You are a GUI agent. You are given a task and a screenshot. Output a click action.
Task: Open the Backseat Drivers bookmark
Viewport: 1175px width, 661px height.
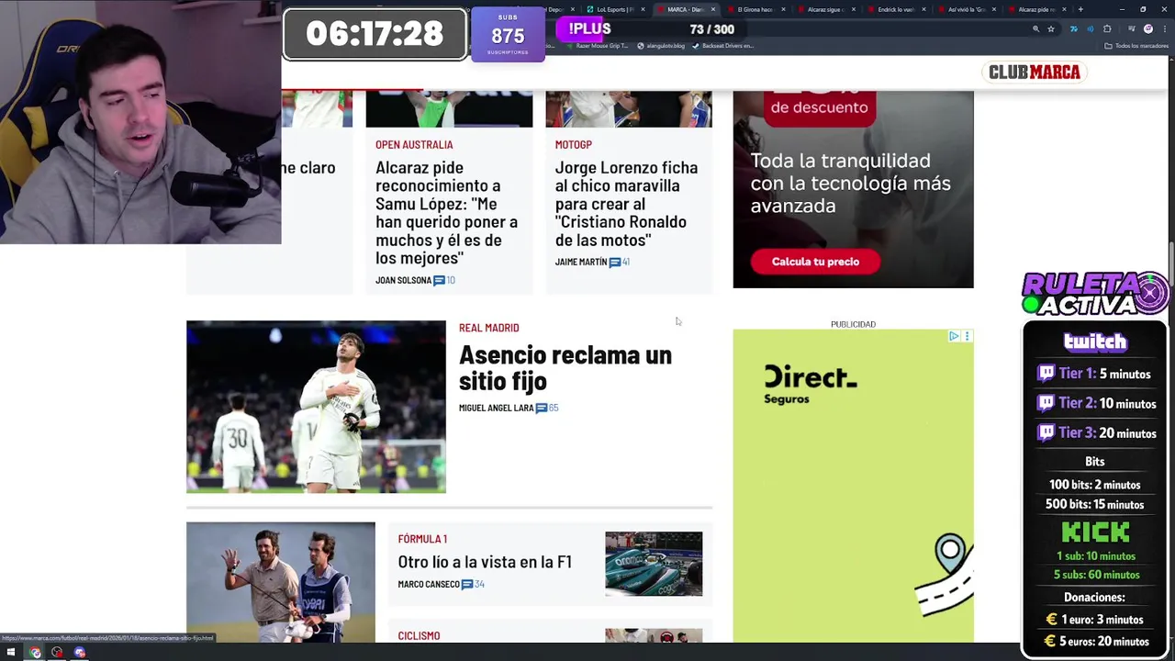(723, 46)
